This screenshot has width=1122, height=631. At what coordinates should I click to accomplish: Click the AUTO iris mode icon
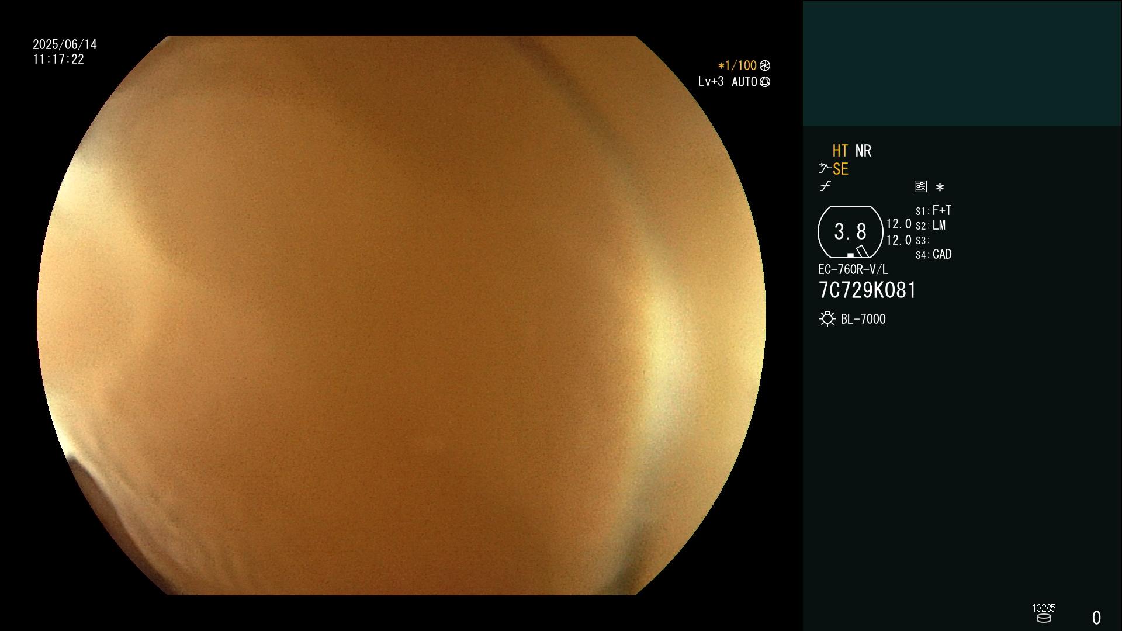(765, 82)
